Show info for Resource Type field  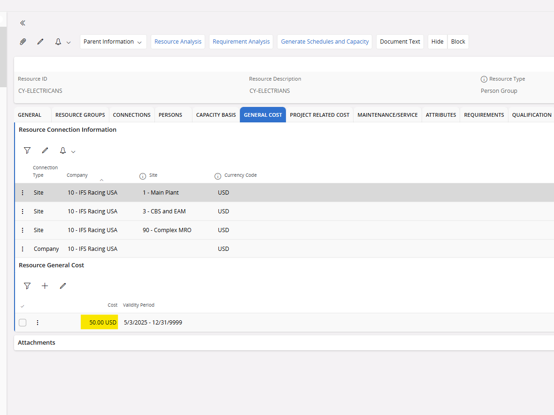tap(484, 79)
